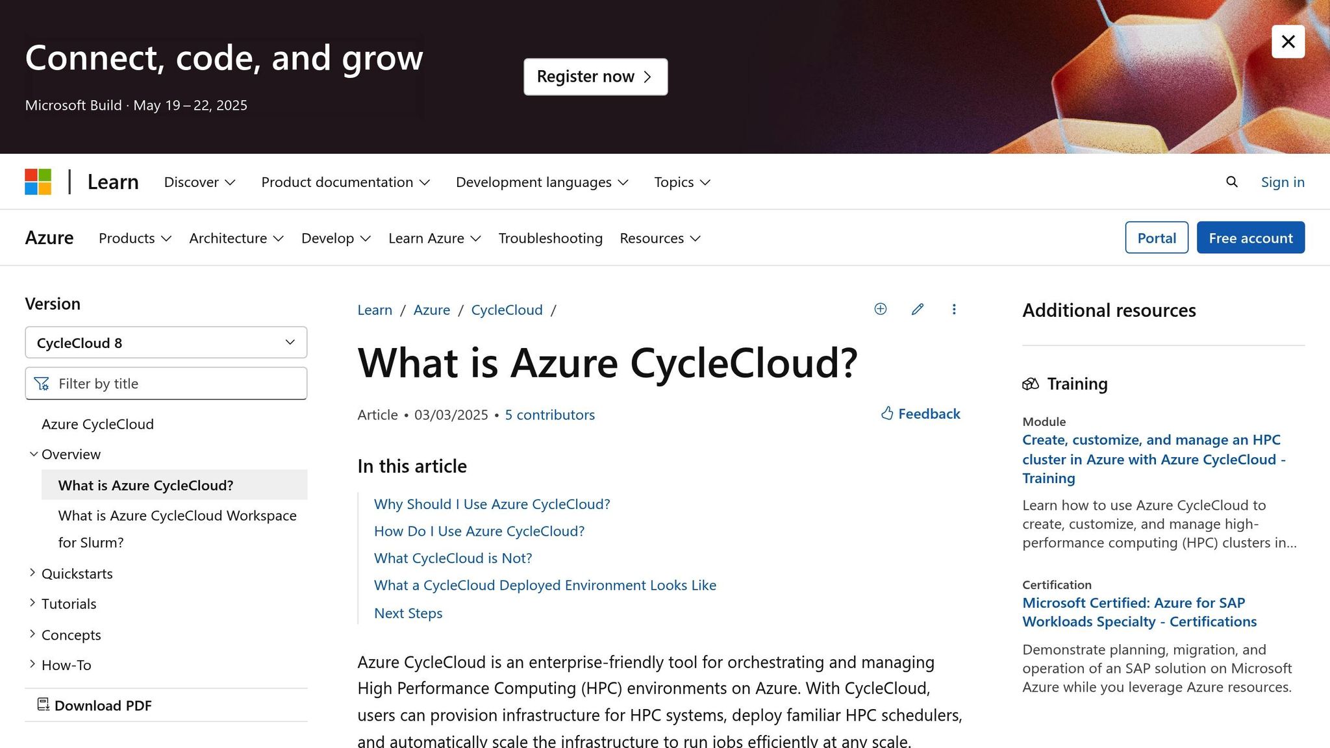Click the edit pencil icon
The height and width of the screenshot is (748, 1330).
pos(917,309)
